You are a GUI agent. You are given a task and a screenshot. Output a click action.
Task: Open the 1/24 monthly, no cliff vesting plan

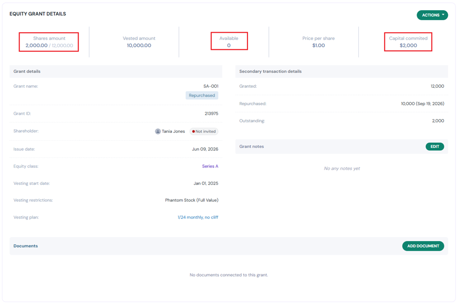tap(198, 217)
